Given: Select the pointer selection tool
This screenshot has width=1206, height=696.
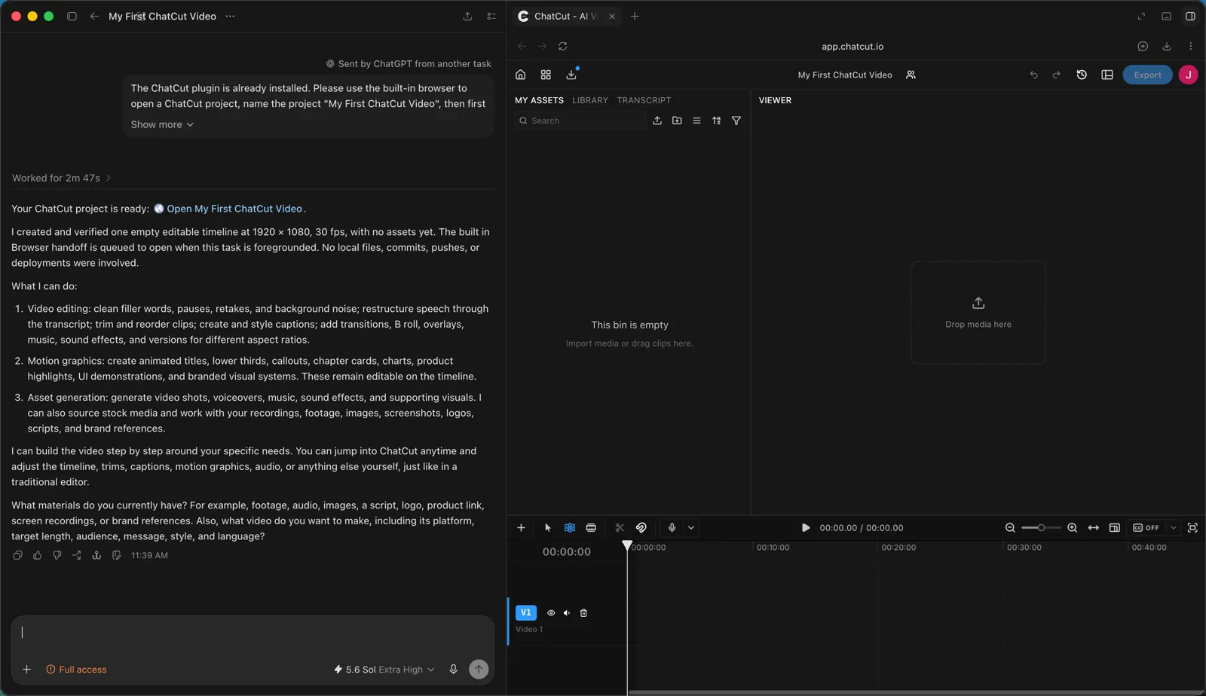Looking at the screenshot, I should (548, 528).
